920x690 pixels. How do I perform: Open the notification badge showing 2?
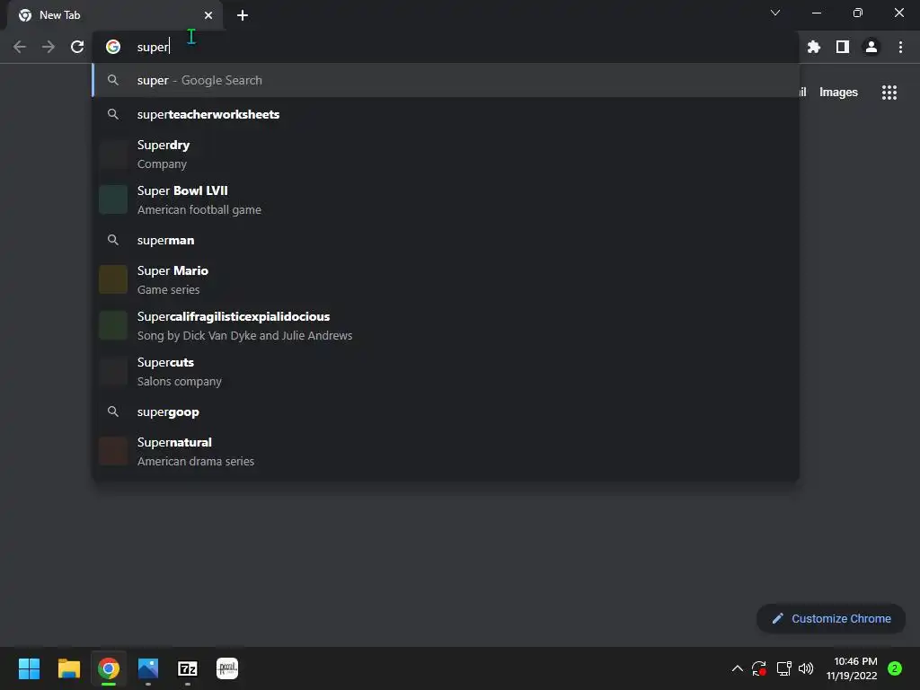[x=895, y=668]
